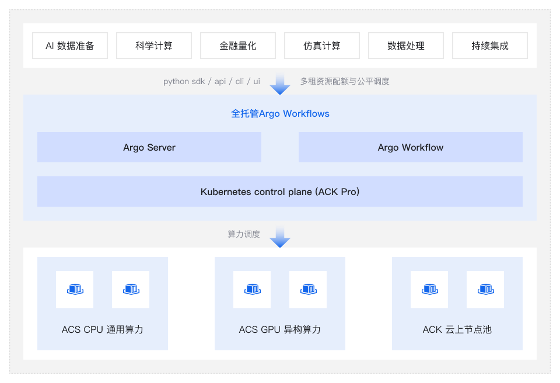Enable the 数据处理 option
Screen dimensions: 560x383
pyautogui.click(x=405, y=45)
